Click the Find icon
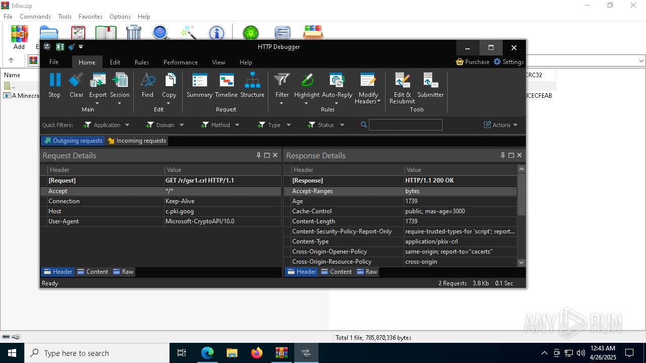This screenshot has width=646, height=363. pyautogui.click(x=147, y=80)
